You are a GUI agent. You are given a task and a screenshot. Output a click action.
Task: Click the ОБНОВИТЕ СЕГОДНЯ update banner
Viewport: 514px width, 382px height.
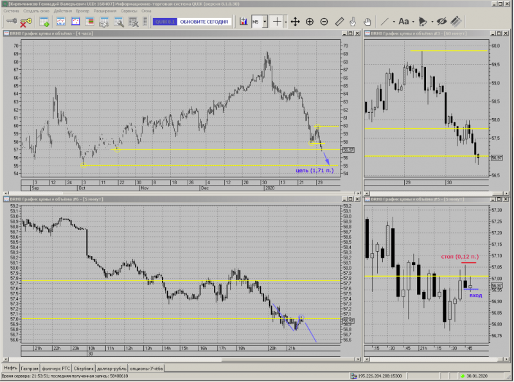click(204, 22)
